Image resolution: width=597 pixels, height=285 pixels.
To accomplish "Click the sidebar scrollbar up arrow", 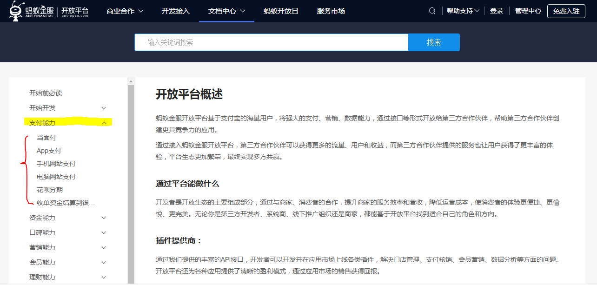I will pyautogui.click(x=131, y=81).
